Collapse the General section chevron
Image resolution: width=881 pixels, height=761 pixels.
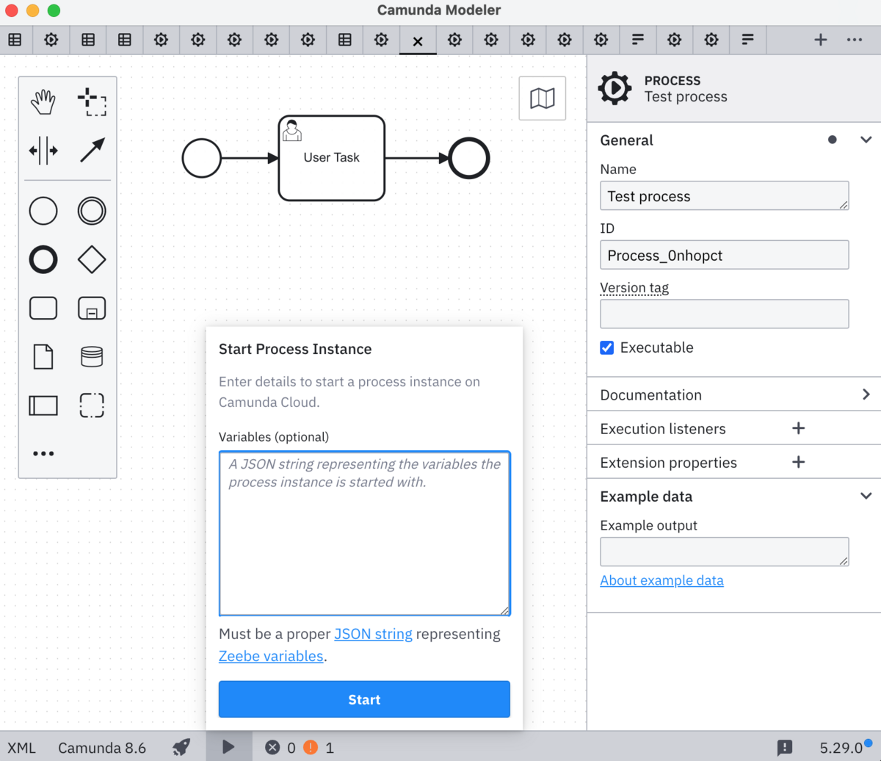(x=866, y=140)
